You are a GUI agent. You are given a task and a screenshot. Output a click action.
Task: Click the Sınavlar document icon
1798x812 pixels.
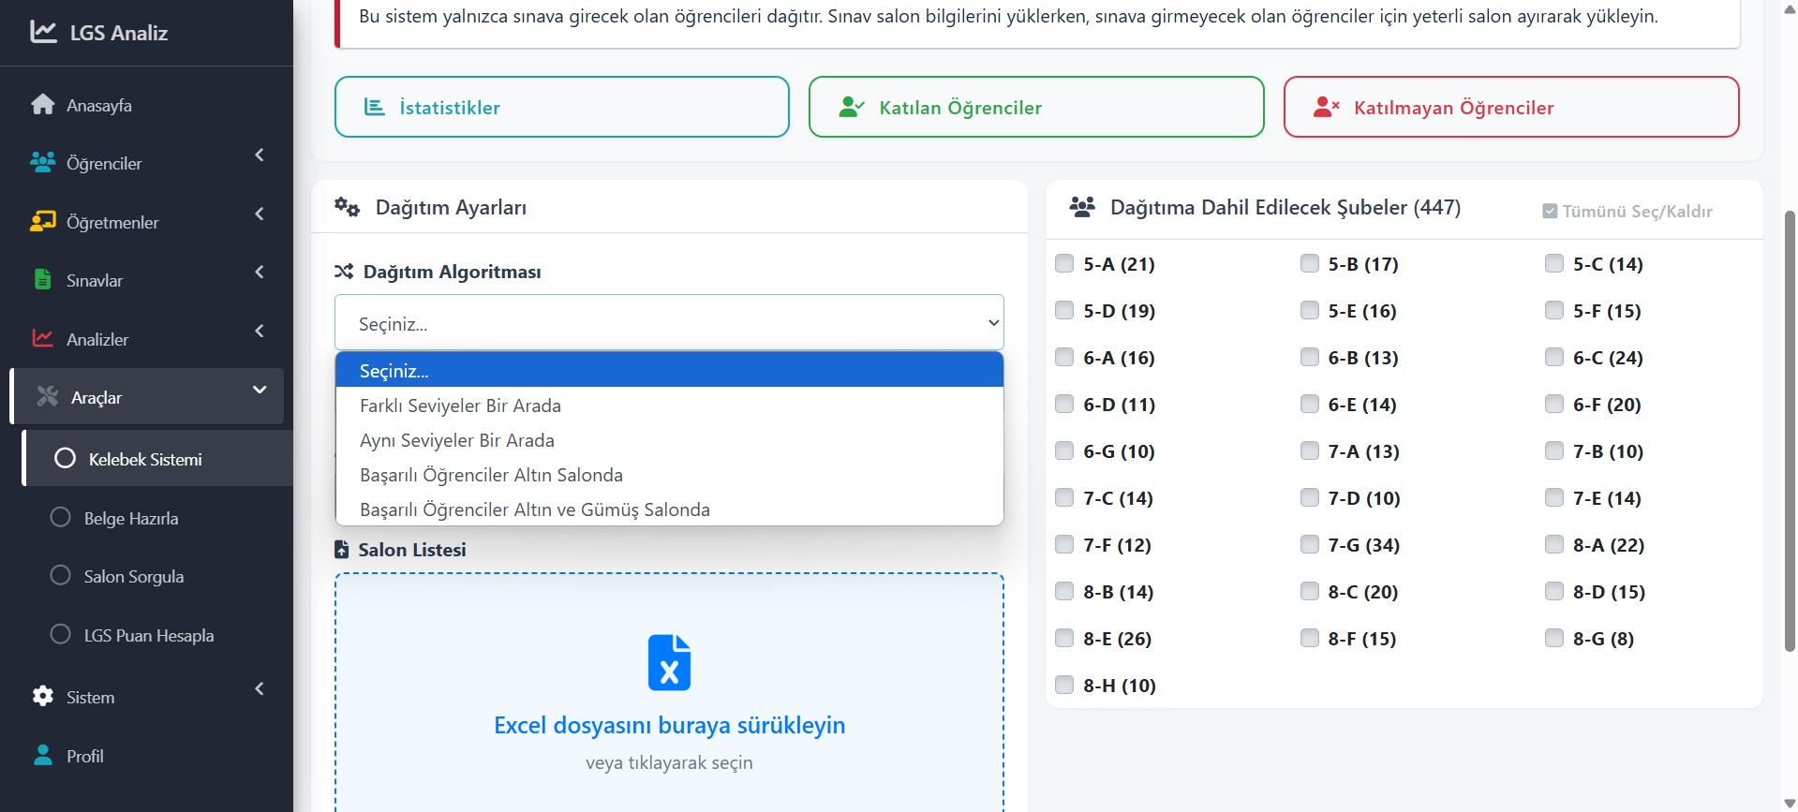coord(43,280)
